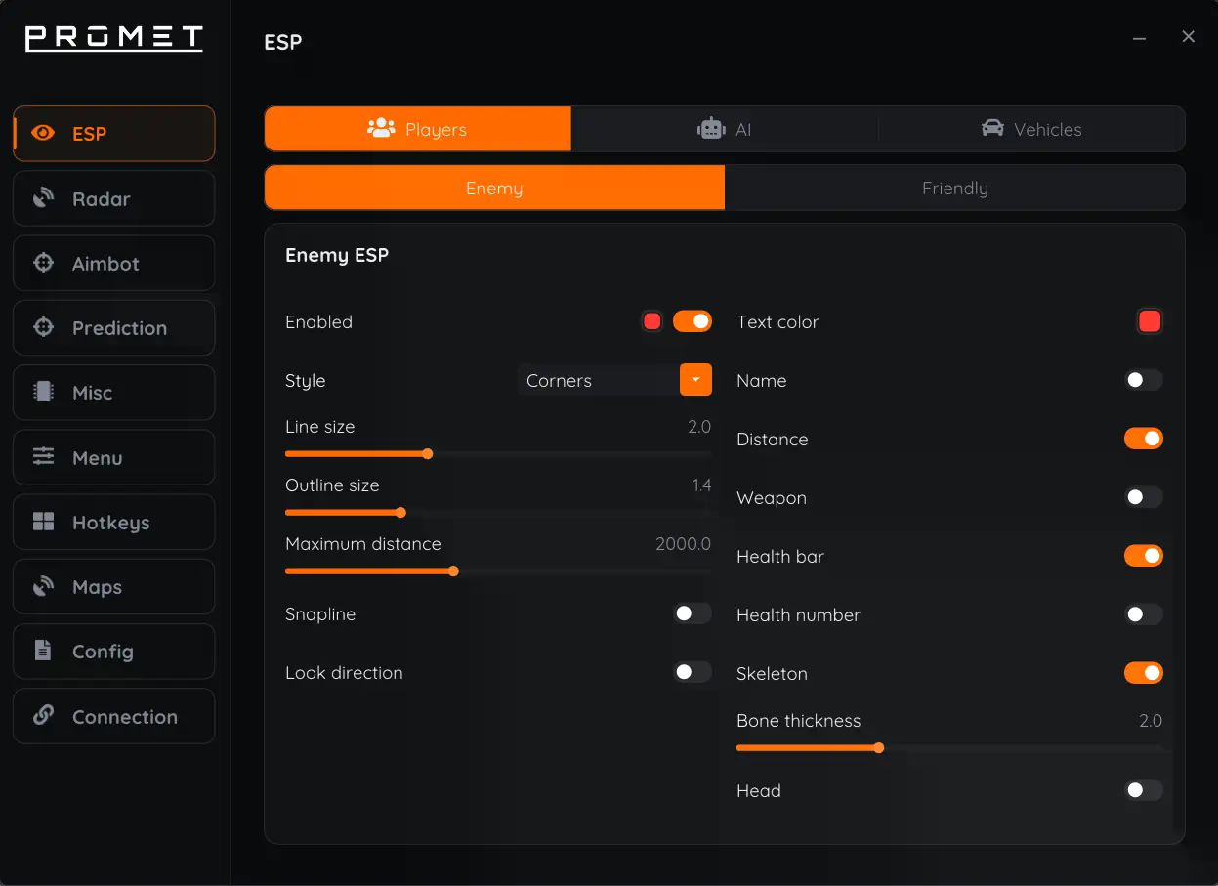Disable the Enabled toggle for Enemy ESP
The image size is (1218, 886).
point(693,321)
